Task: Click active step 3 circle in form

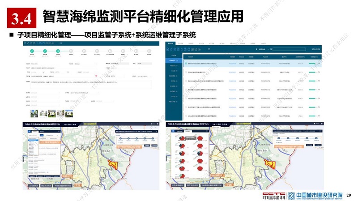Action: click(58, 51)
